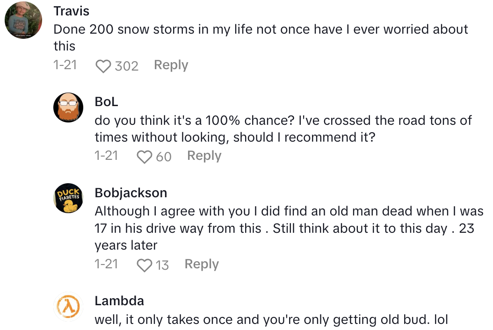Image resolution: width=493 pixels, height=330 pixels.
Task: Click the 60 like count on BoL's comment
Action: click(164, 157)
